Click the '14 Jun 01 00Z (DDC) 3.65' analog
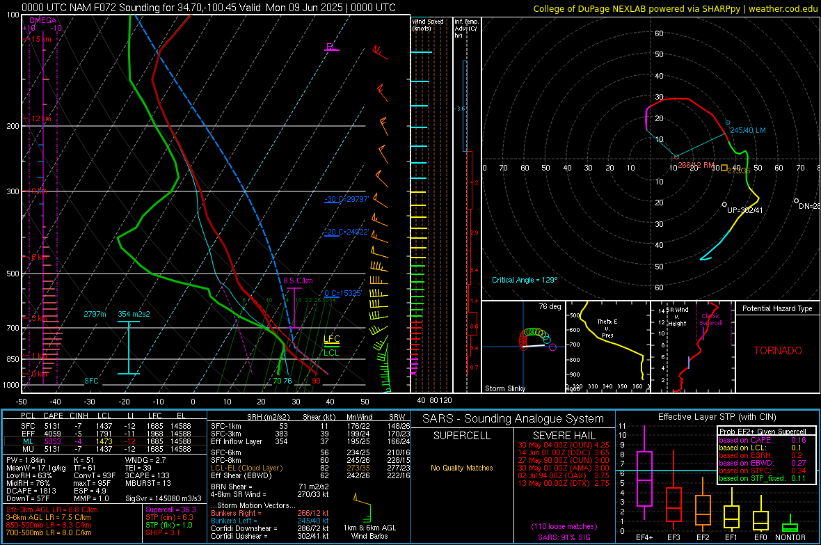The width and height of the screenshot is (821, 545). (x=564, y=452)
